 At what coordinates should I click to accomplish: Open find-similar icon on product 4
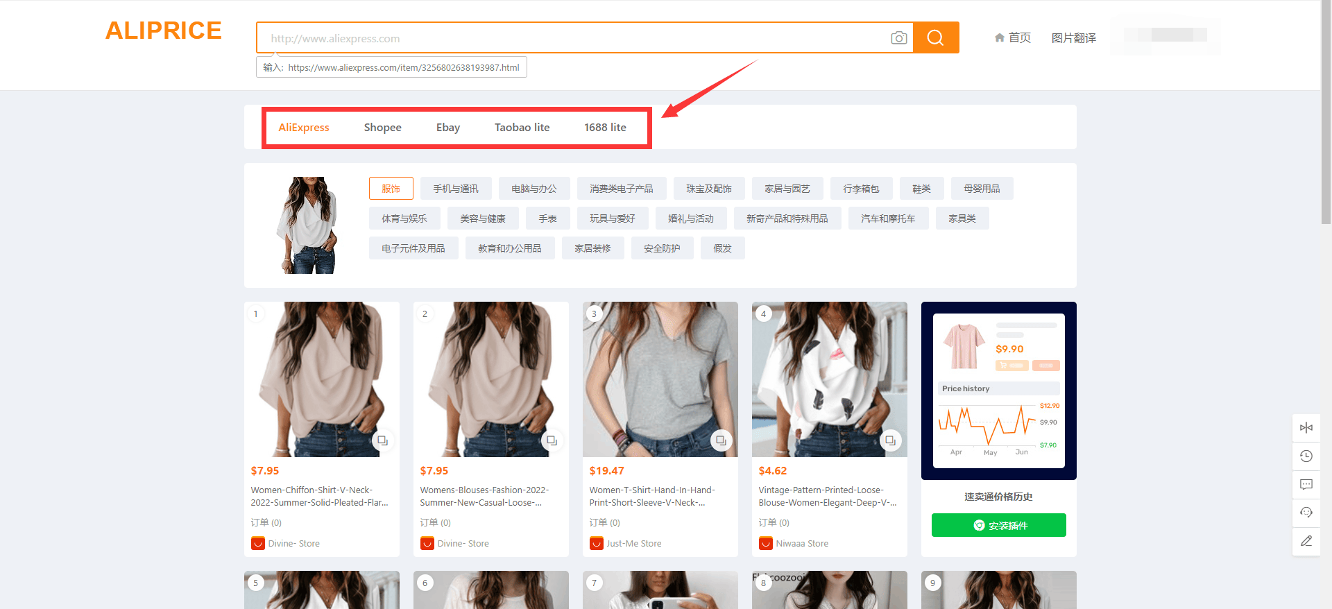pos(890,440)
